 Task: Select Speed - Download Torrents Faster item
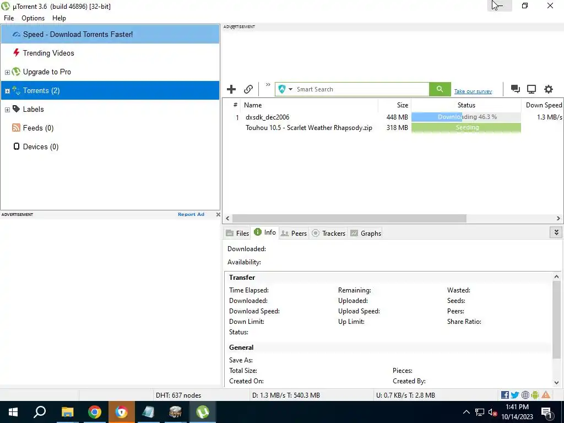coord(110,35)
